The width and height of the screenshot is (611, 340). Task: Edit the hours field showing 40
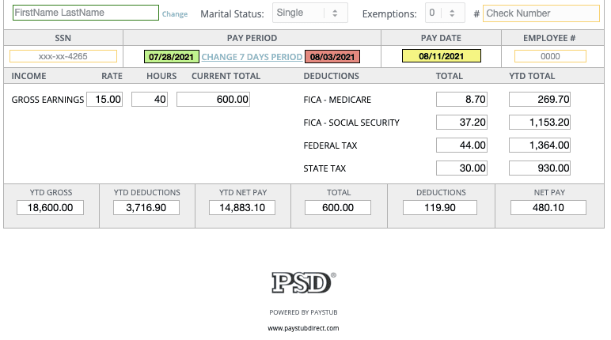click(x=150, y=100)
